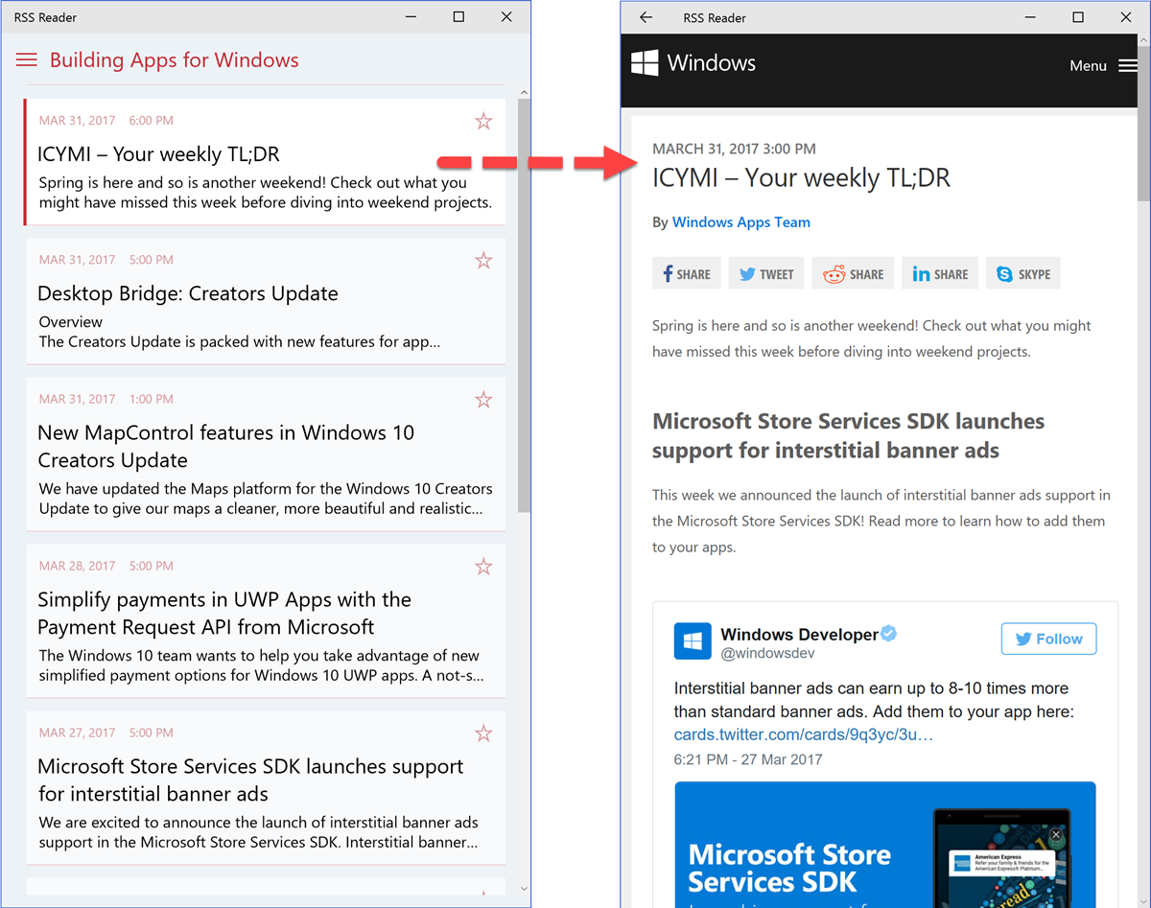Open the 'Windows Developer' account name in the tweet
Viewport: 1151px width, 908px height.
[x=800, y=634]
